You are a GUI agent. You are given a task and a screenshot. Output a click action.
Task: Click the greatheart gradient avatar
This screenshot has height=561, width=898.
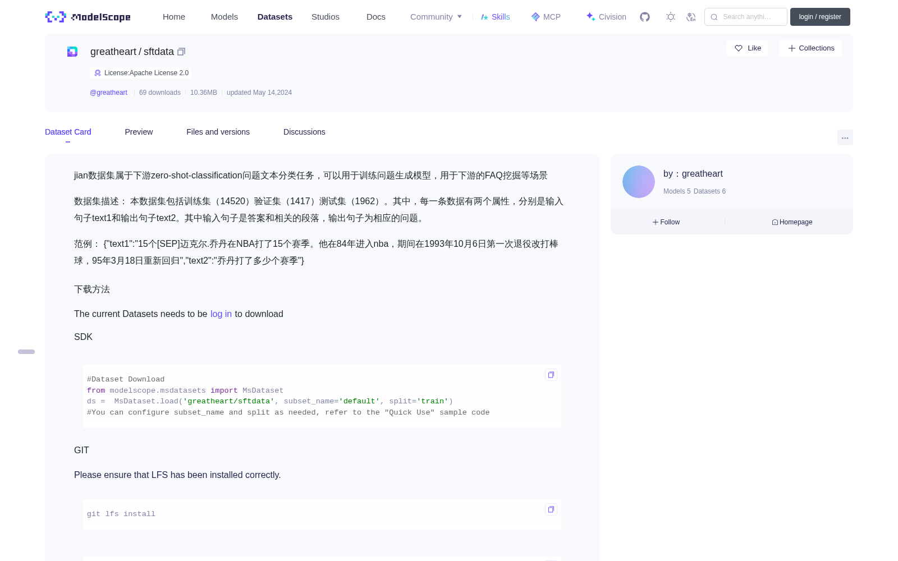639,182
